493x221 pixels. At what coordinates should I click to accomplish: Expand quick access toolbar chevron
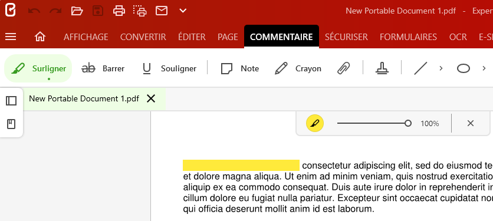(x=183, y=11)
